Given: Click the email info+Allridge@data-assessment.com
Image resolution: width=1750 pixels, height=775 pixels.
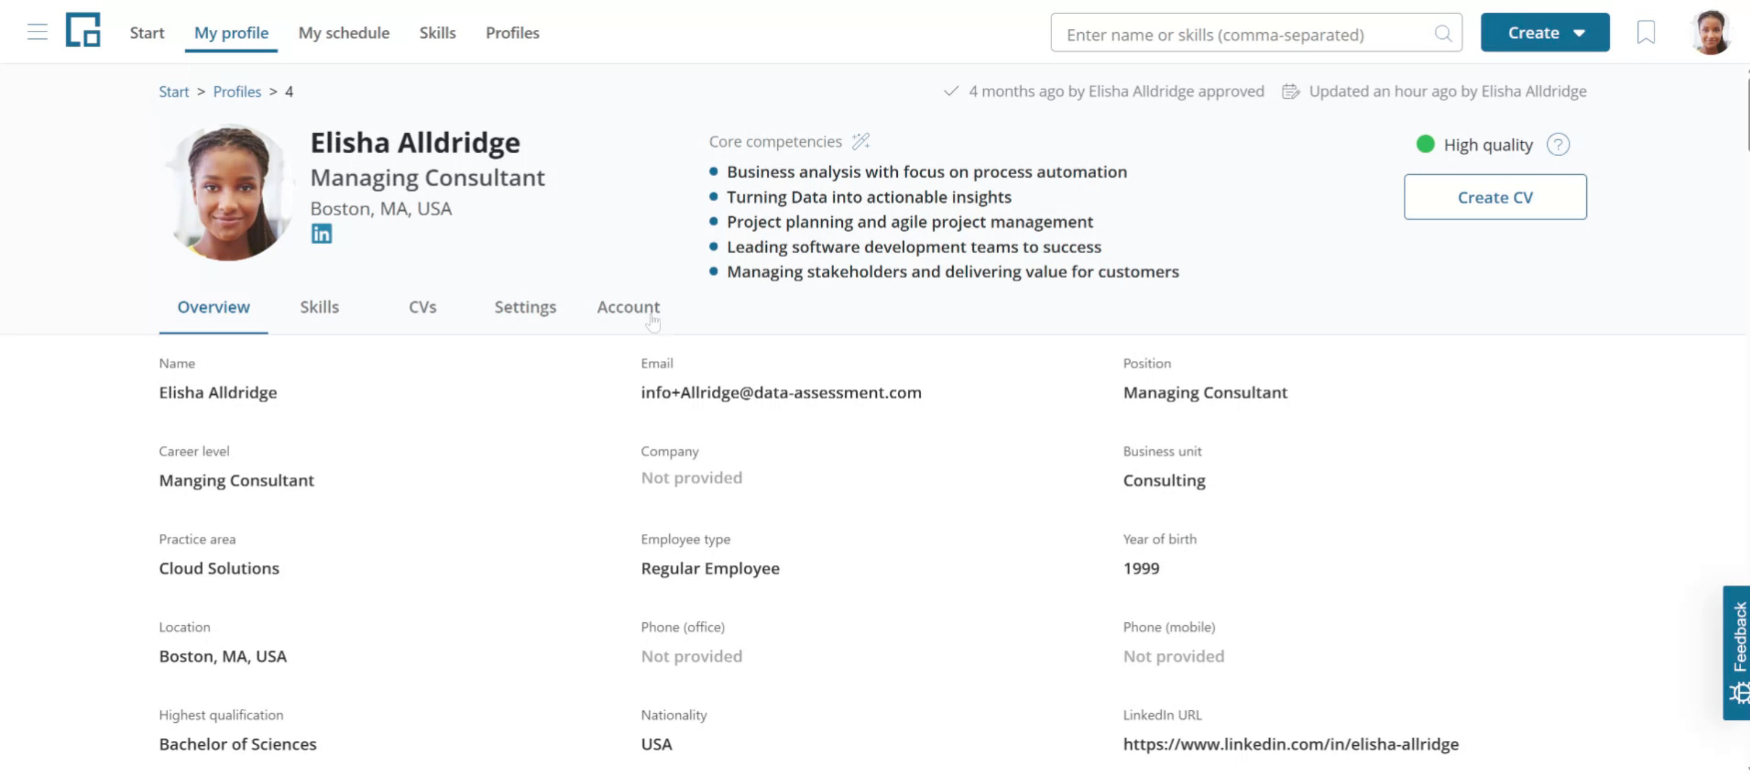Looking at the screenshot, I should [781, 392].
